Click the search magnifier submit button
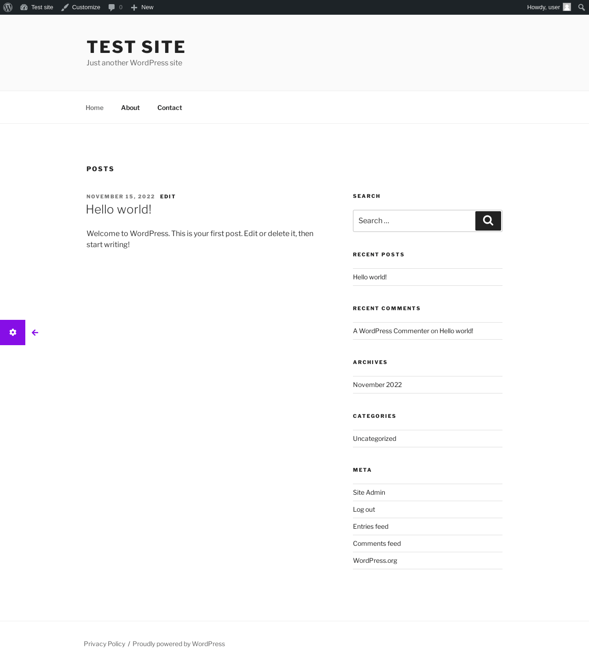This screenshot has height=665, width=589. tap(488, 221)
